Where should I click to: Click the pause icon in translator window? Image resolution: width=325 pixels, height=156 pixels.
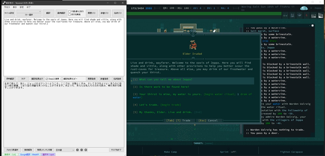(82, 150)
